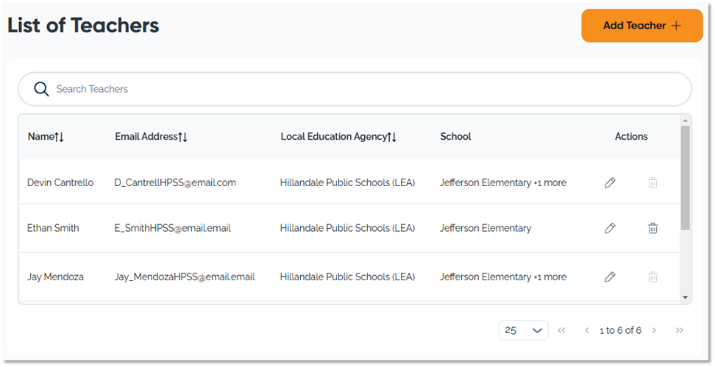Select the name Ethan Smith

pyautogui.click(x=53, y=228)
